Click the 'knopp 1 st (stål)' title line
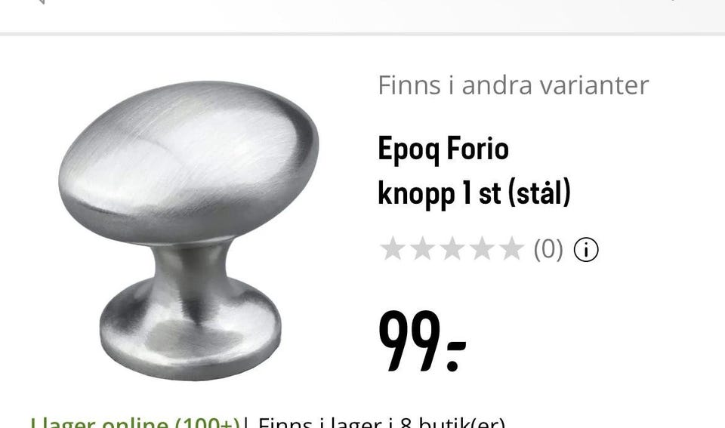The width and height of the screenshot is (725, 428). coord(474,193)
